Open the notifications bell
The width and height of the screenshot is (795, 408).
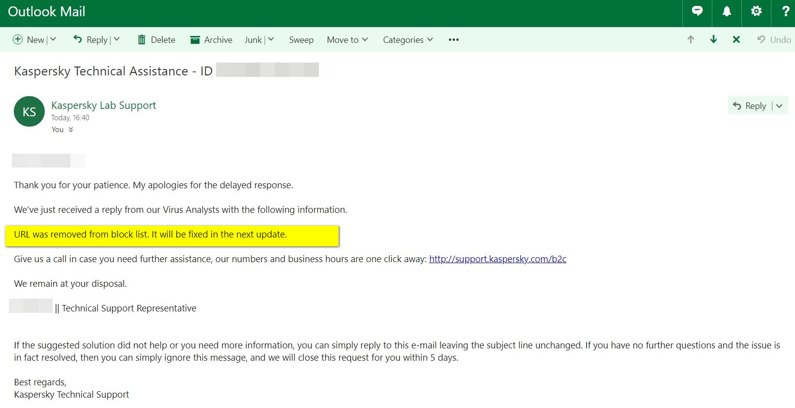(x=727, y=11)
